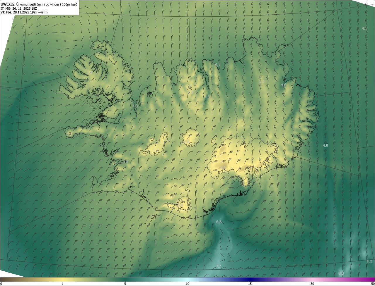This screenshot has height=286, width=375.
Task: Click the 7.7 value label on the map
Action: tap(219, 266)
